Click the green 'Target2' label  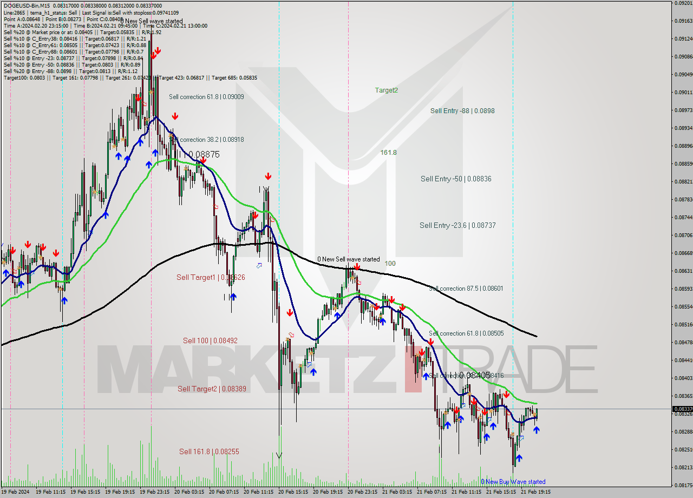coord(387,90)
